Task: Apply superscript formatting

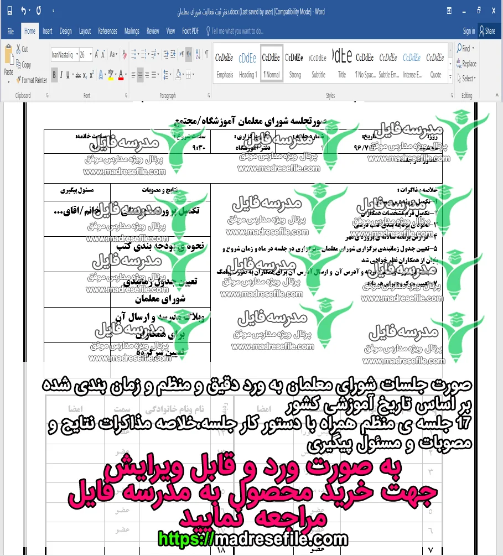Action: [91, 75]
